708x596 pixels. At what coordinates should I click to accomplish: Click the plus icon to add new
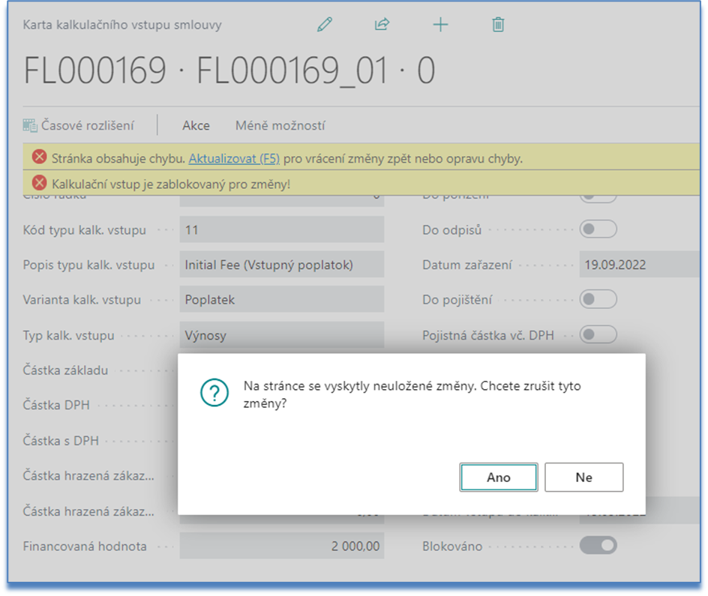coord(440,25)
